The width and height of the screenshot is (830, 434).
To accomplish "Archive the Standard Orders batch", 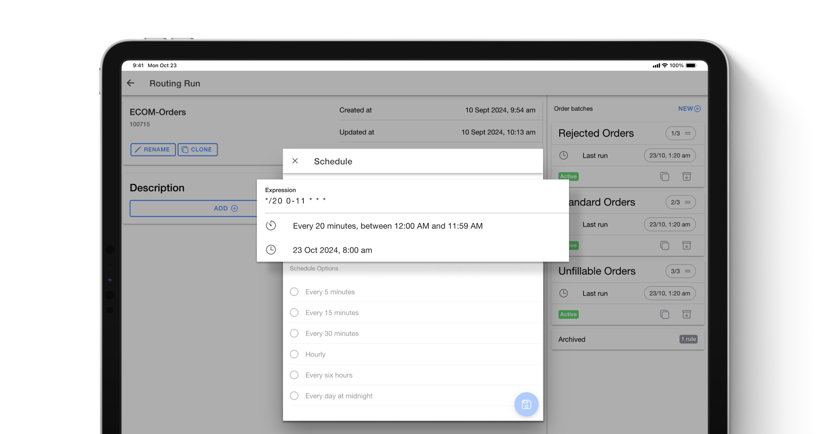I will point(686,245).
